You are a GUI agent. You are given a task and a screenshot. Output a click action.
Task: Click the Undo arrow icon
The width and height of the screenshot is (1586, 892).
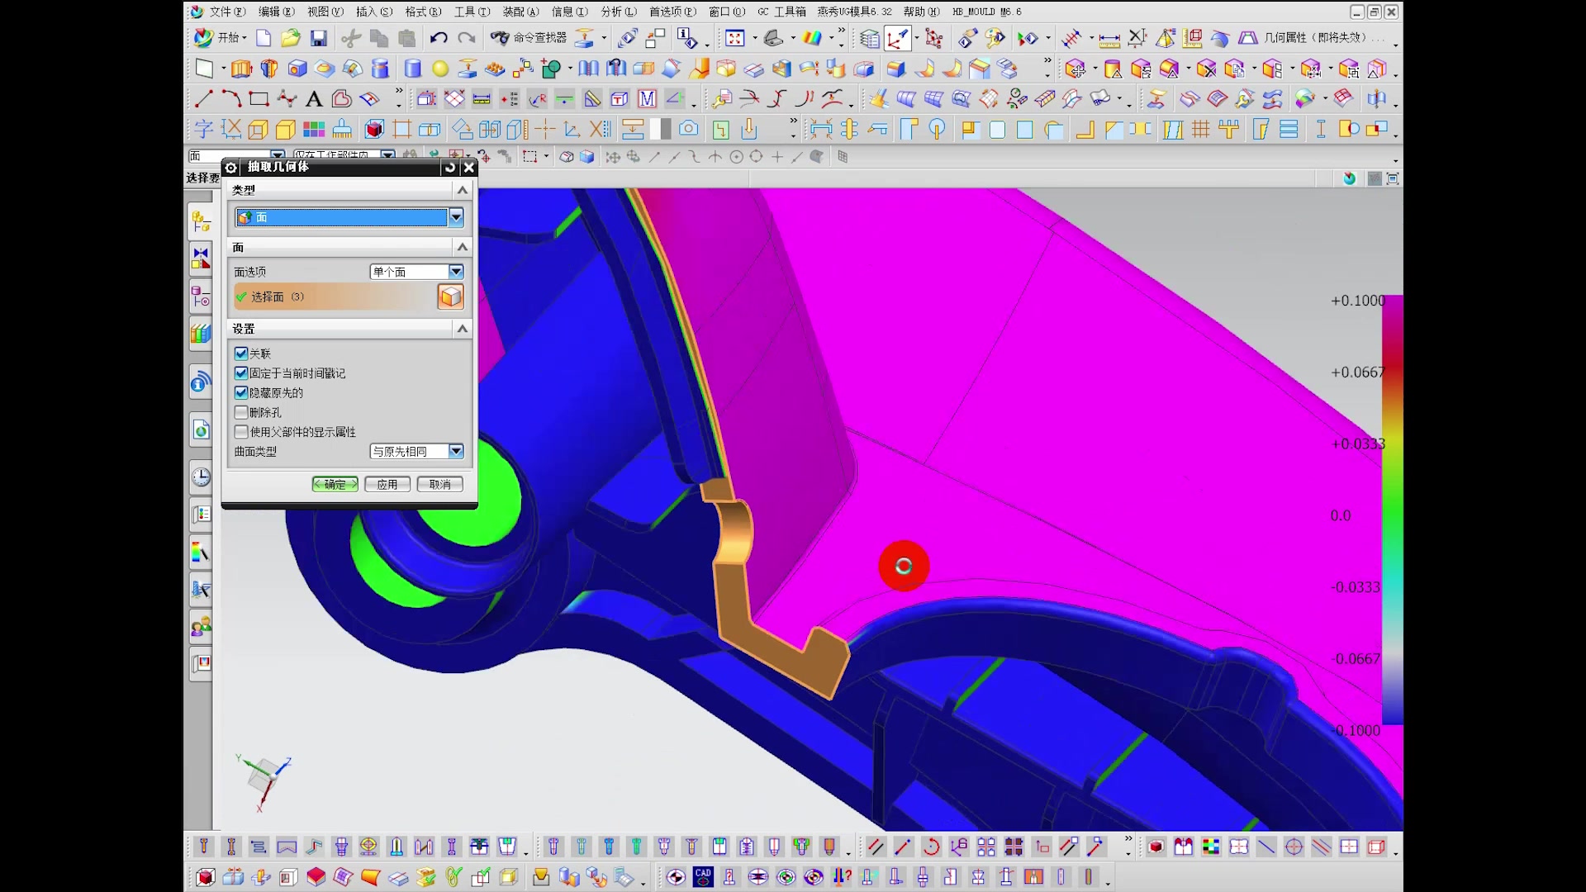tap(439, 38)
